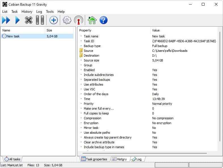Select the Group property row
This screenshot has width=223, height=168.
coord(148,65)
